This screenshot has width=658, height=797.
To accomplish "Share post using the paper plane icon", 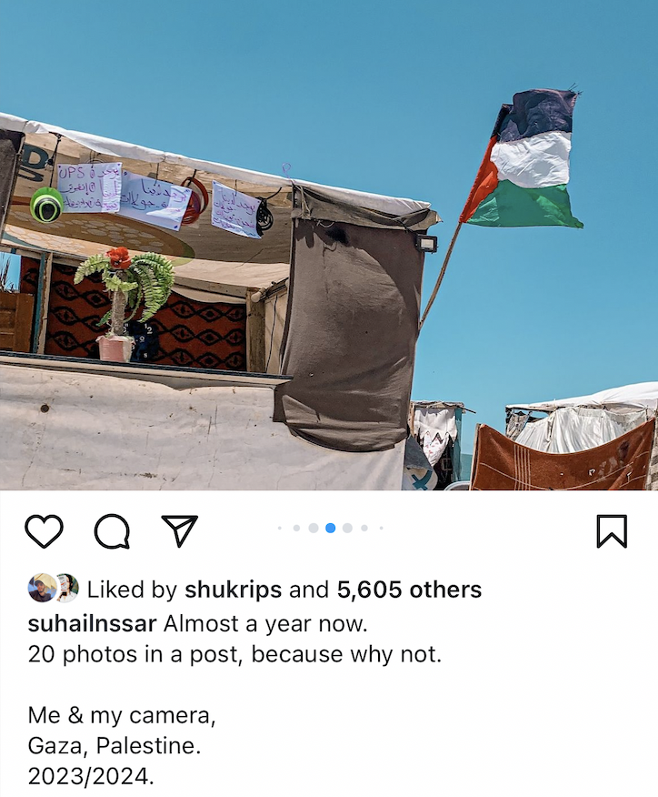I will (179, 530).
